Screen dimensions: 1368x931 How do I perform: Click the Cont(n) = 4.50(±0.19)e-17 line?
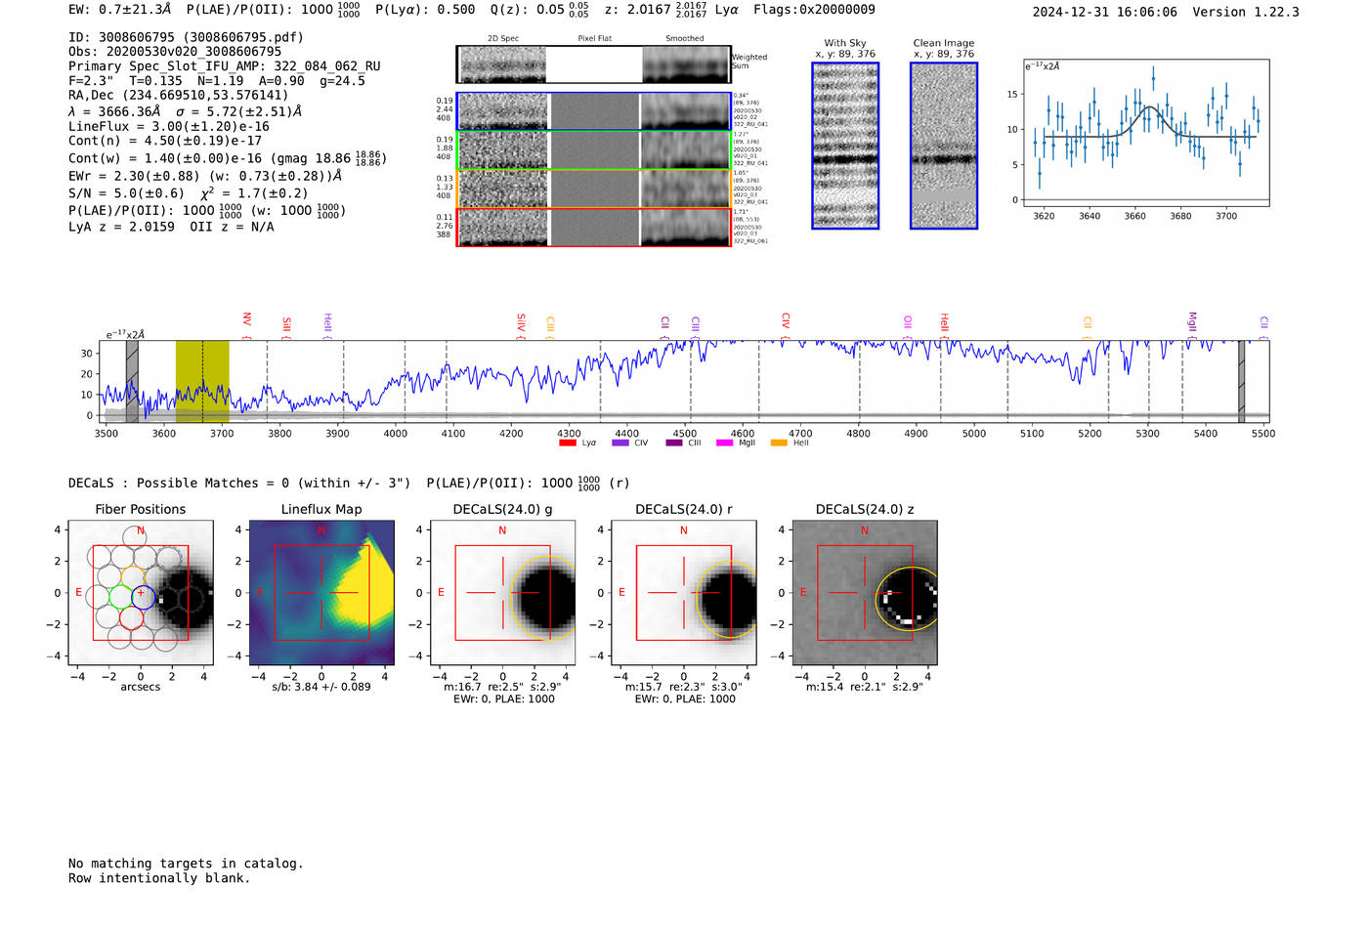tap(165, 141)
